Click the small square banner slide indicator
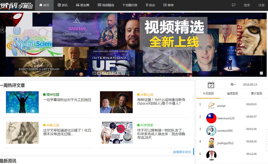268x164 pixels. 261,73
